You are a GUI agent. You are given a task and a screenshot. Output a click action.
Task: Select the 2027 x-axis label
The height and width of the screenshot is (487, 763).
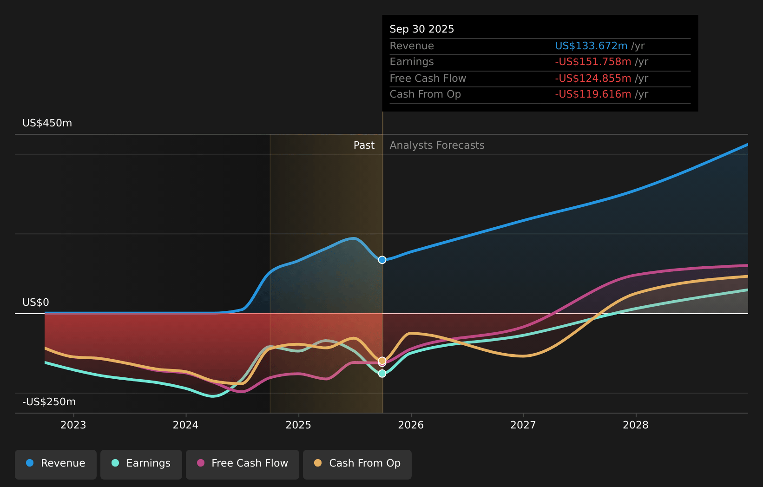523,425
